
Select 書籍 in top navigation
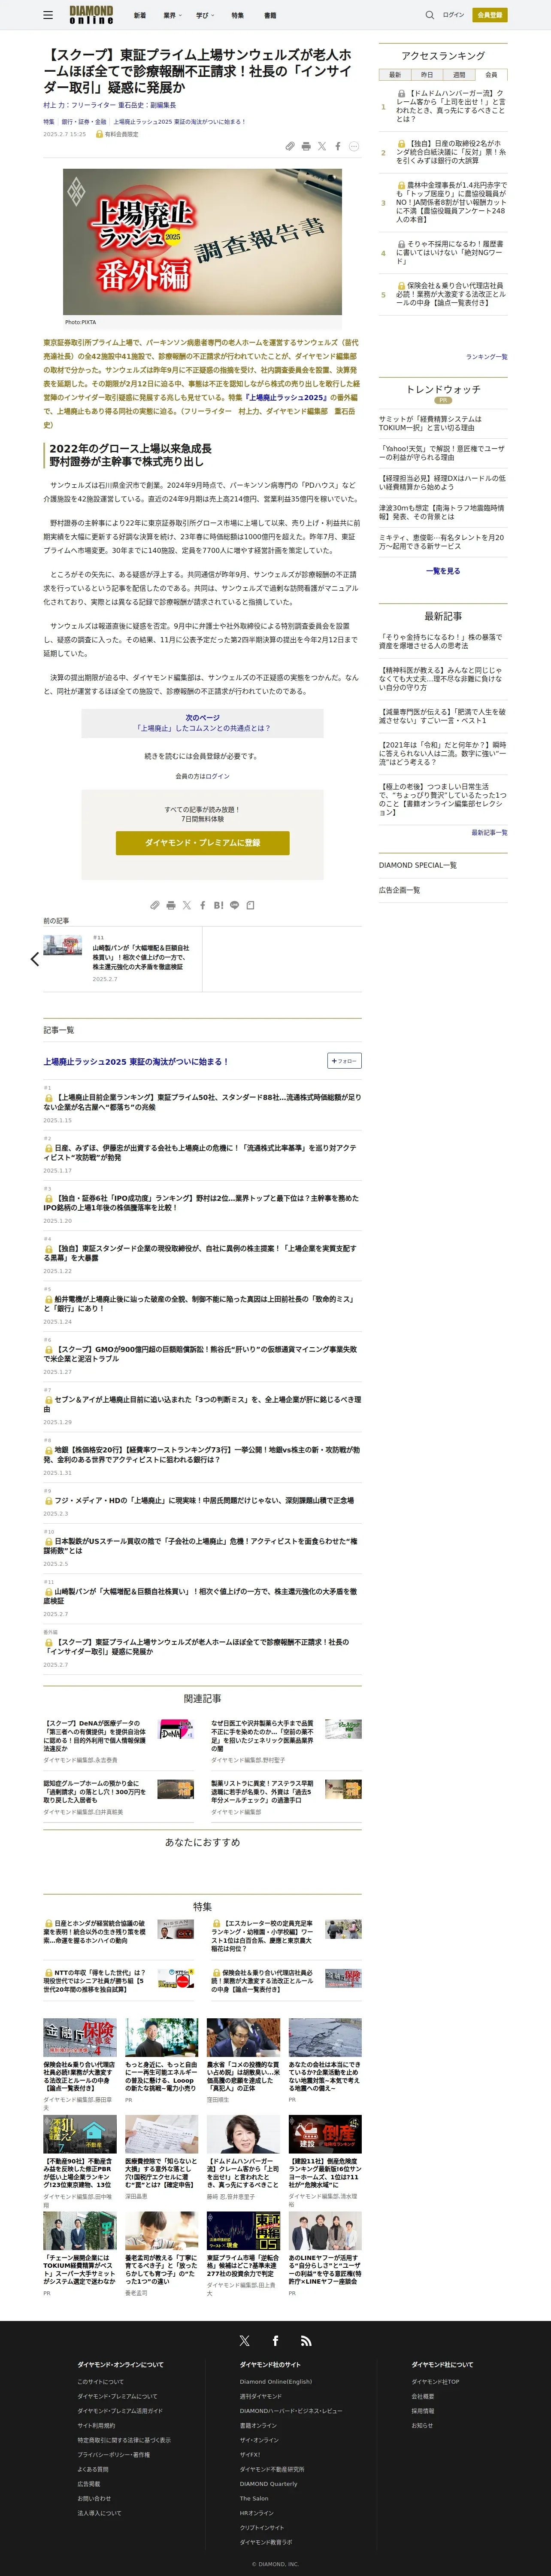click(269, 15)
